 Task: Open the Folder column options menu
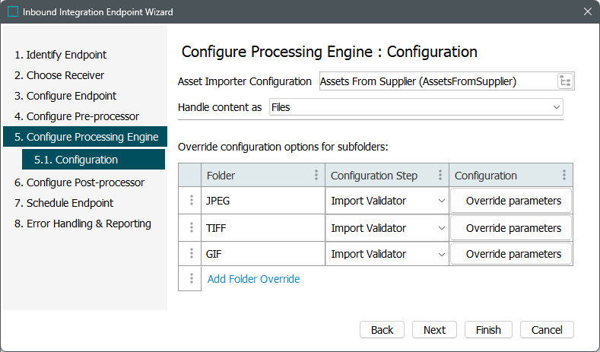316,176
